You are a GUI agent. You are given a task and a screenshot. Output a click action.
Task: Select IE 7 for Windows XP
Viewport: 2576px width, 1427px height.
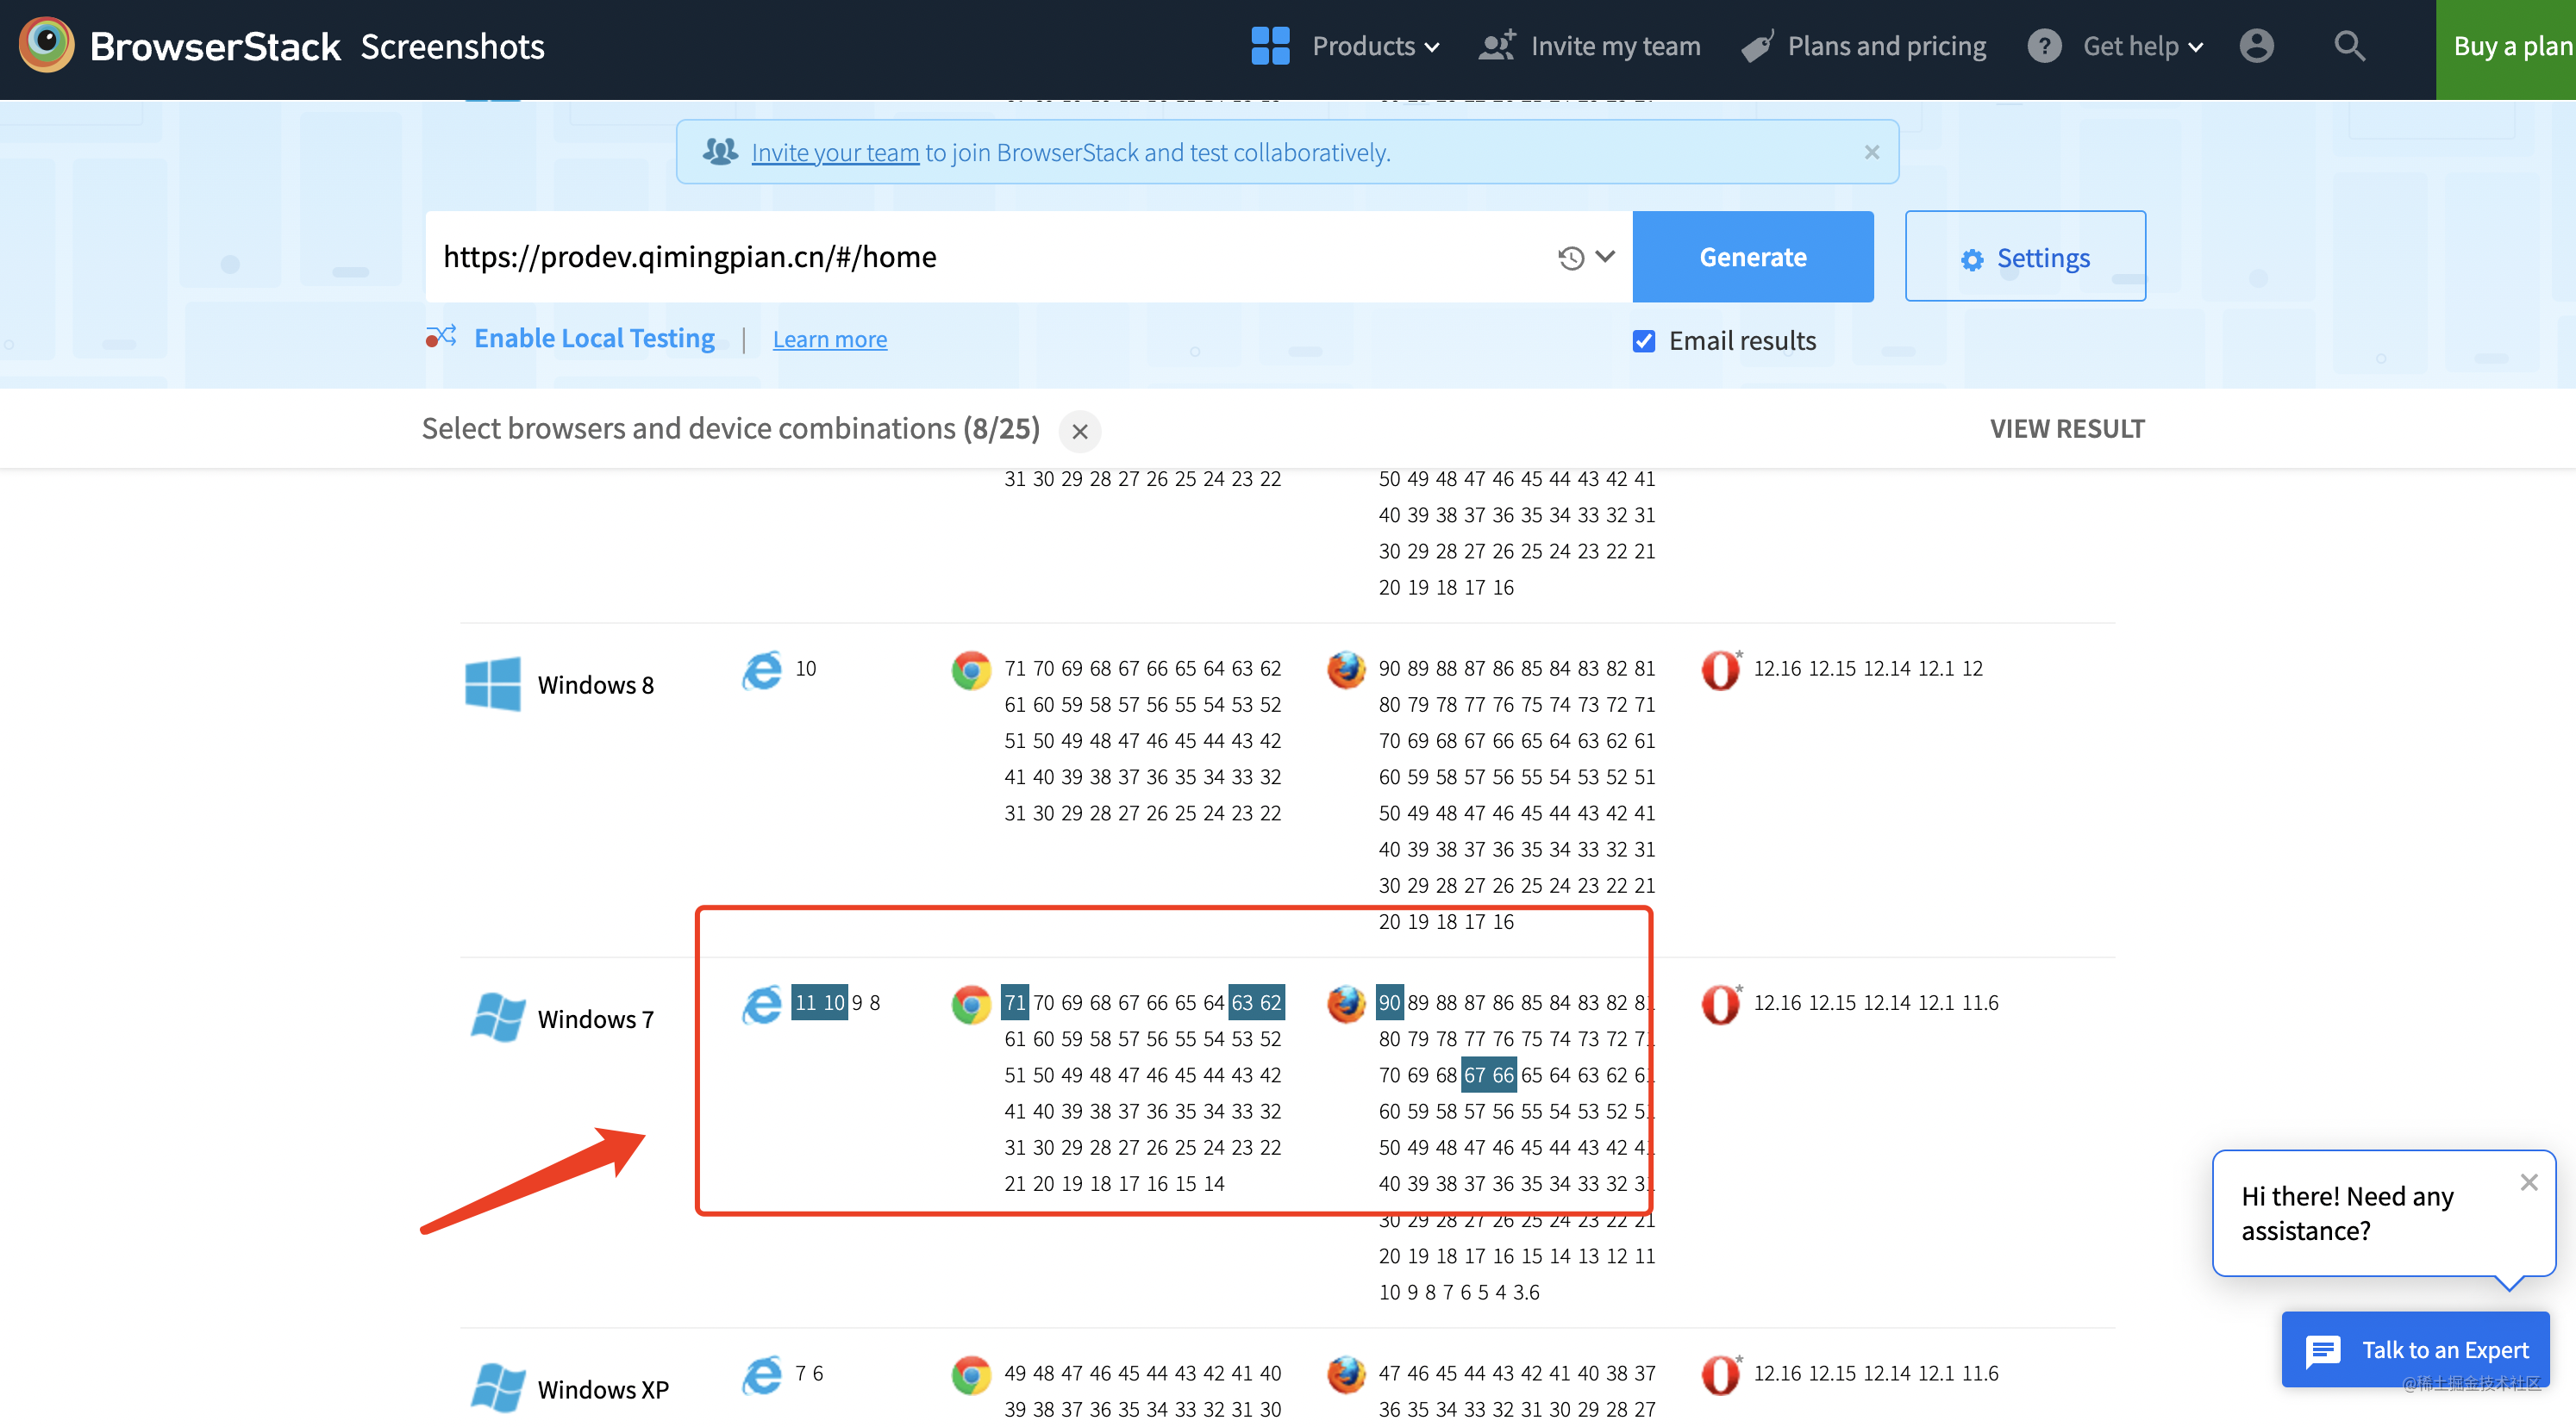click(800, 1373)
